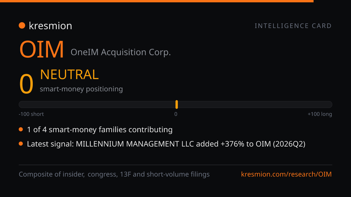351x197 pixels.
Task: Click the 0 midpoint scale label
Action: pos(176,114)
